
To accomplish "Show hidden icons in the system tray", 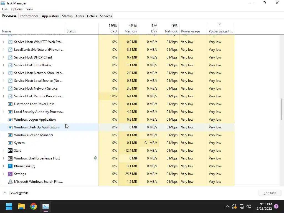I will point(228,206).
